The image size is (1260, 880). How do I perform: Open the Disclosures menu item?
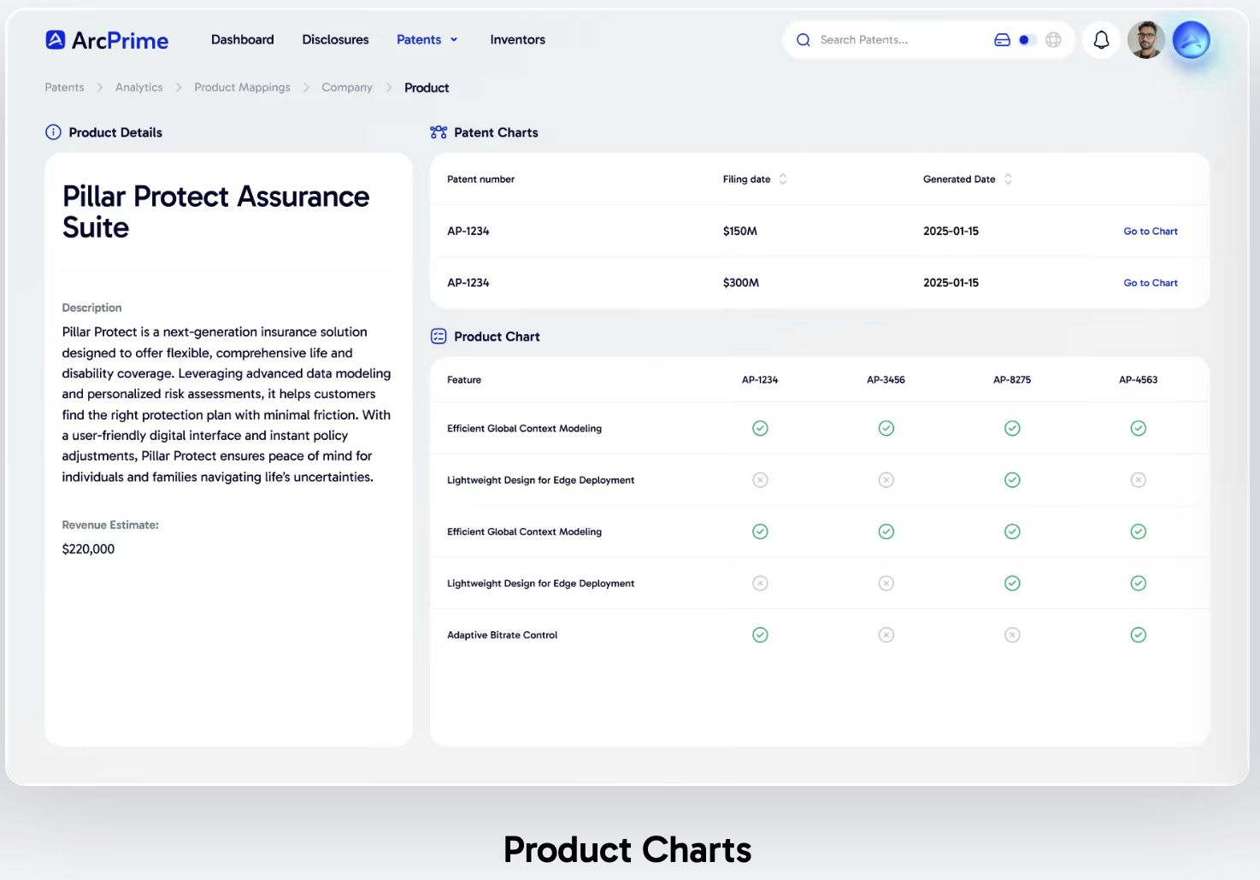(x=335, y=39)
